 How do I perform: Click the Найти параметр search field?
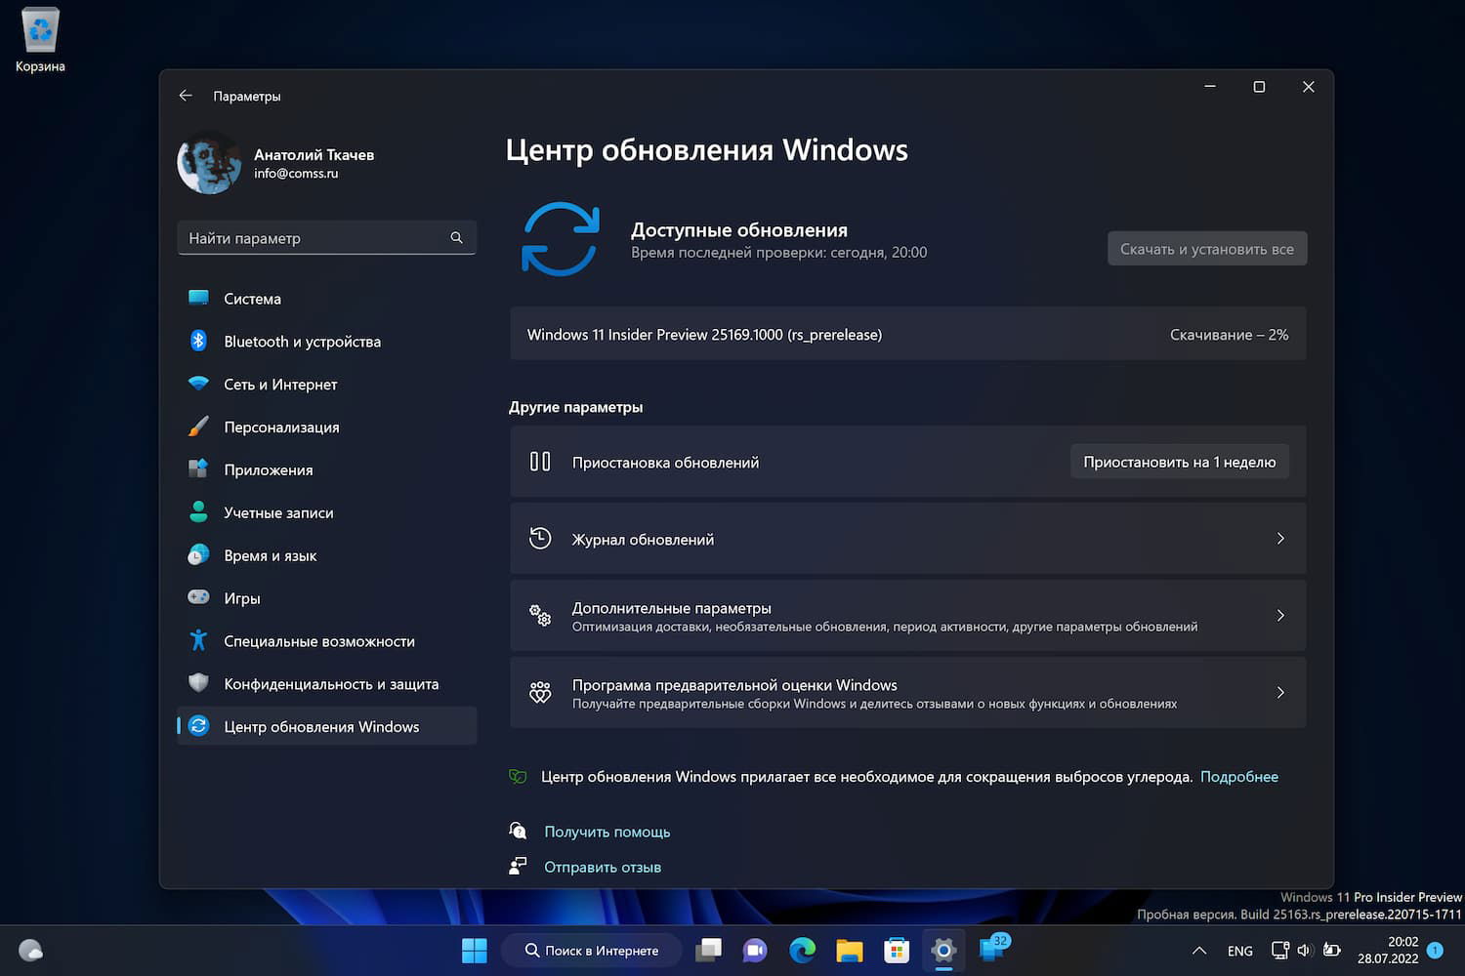click(x=322, y=237)
